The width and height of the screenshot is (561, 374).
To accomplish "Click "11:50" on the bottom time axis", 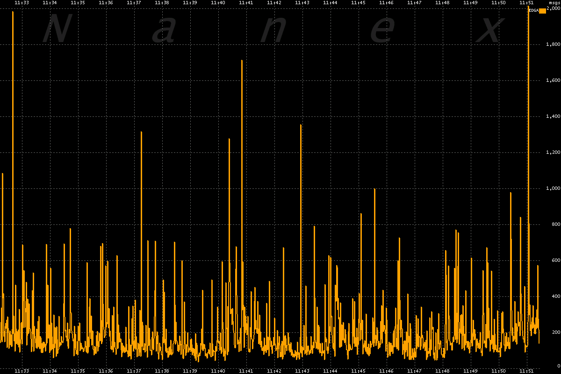I will (499, 371).
